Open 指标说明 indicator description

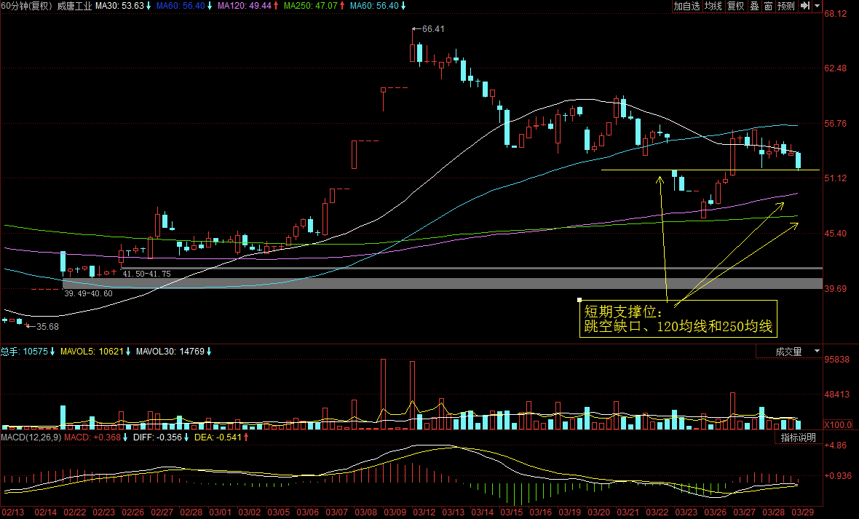(798, 437)
